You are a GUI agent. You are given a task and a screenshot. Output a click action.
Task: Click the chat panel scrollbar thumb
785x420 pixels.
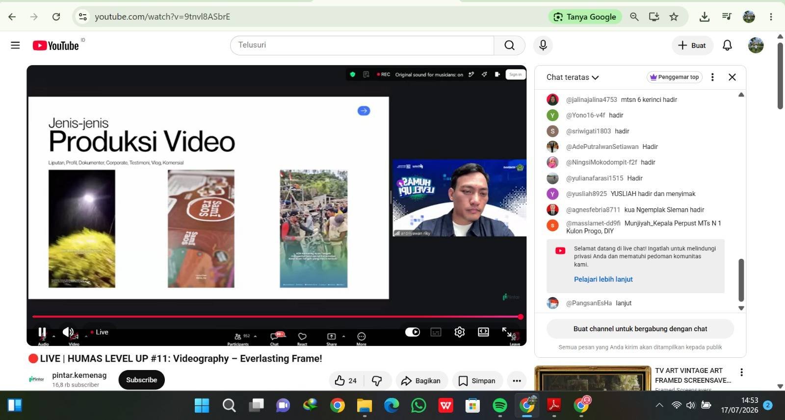[741, 280]
